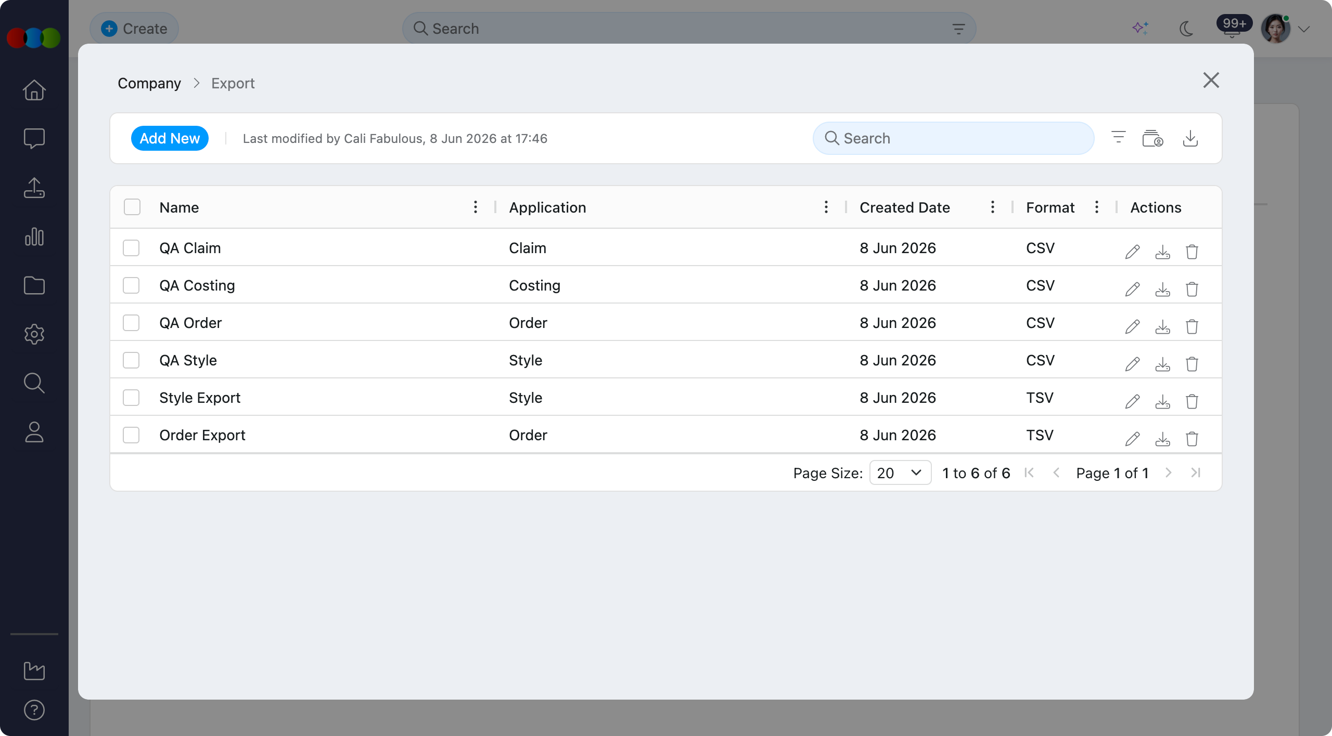This screenshot has width=1332, height=736.
Task: Download the QA Costing export
Action: click(1162, 290)
